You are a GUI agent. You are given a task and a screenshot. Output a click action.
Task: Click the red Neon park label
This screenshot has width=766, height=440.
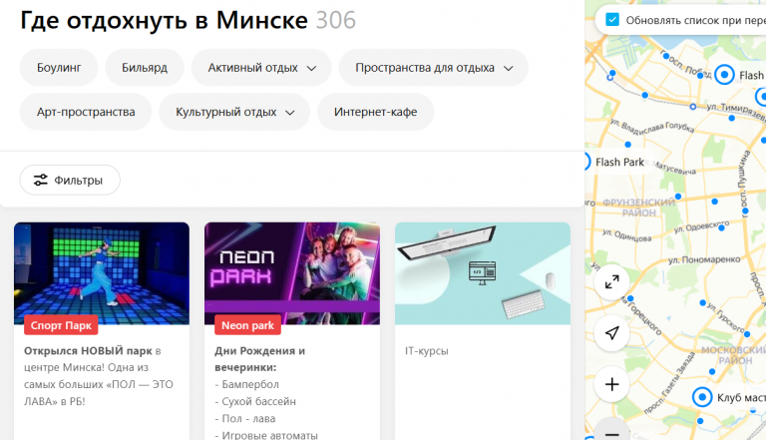pos(247,325)
